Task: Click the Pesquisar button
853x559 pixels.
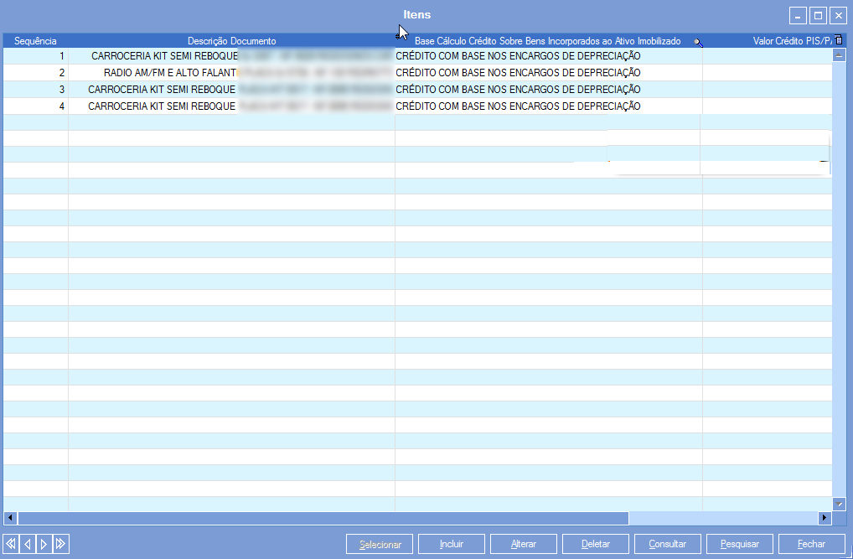Action: click(x=740, y=544)
